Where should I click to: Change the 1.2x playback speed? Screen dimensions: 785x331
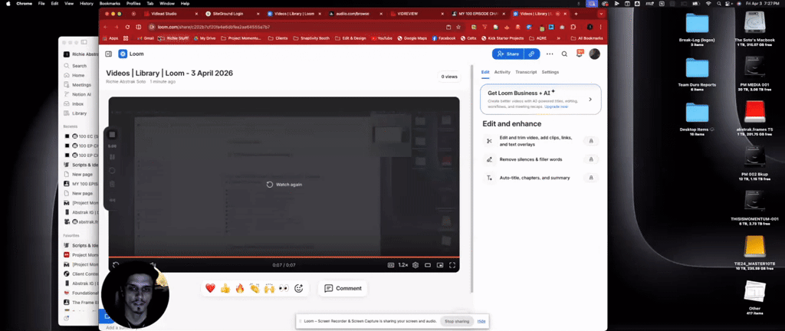[x=403, y=265]
